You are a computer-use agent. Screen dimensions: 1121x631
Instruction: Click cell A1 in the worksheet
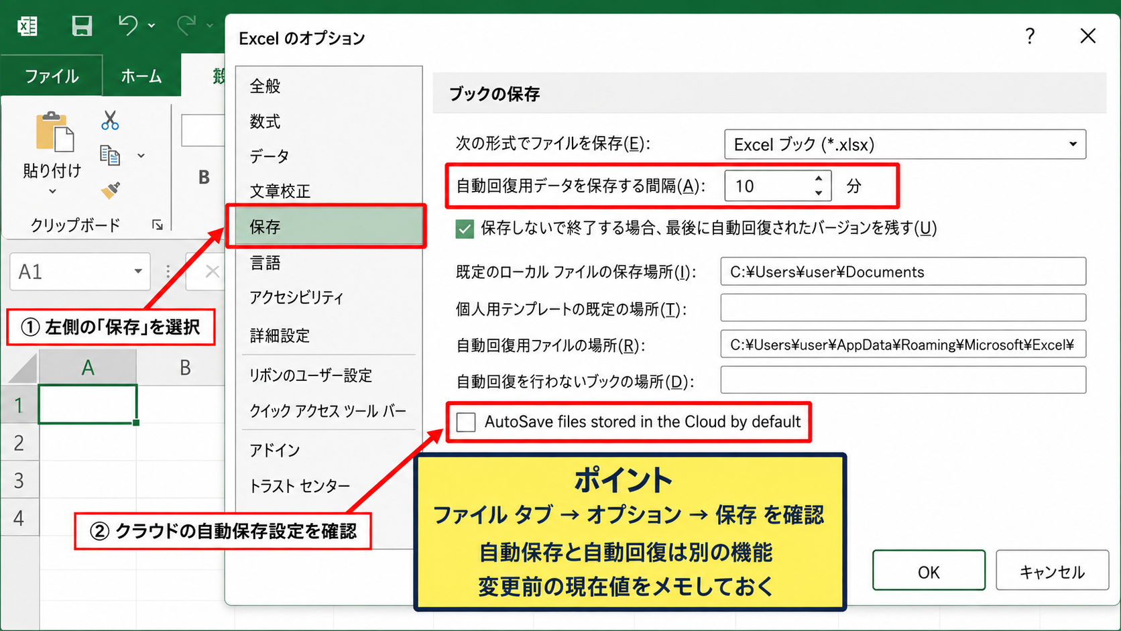click(x=88, y=404)
